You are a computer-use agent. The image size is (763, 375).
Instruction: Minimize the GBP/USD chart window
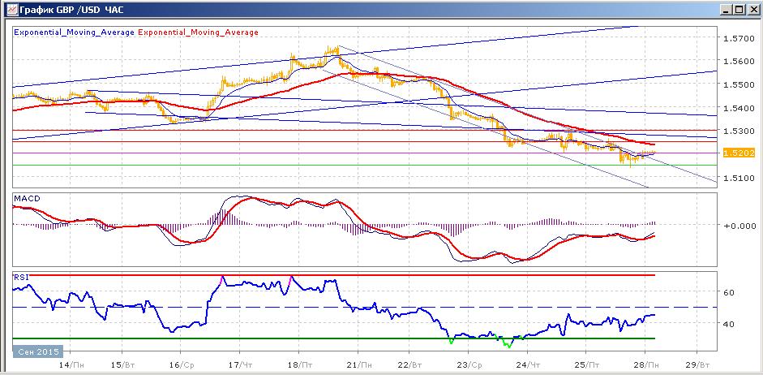[727, 9]
